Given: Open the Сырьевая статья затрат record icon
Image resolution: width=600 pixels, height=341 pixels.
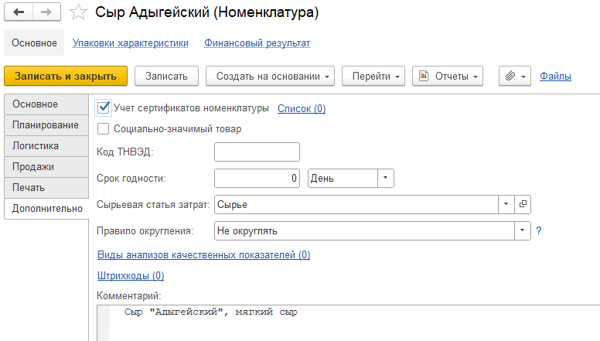Looking at the screenshot, I should tap(523, 204).
